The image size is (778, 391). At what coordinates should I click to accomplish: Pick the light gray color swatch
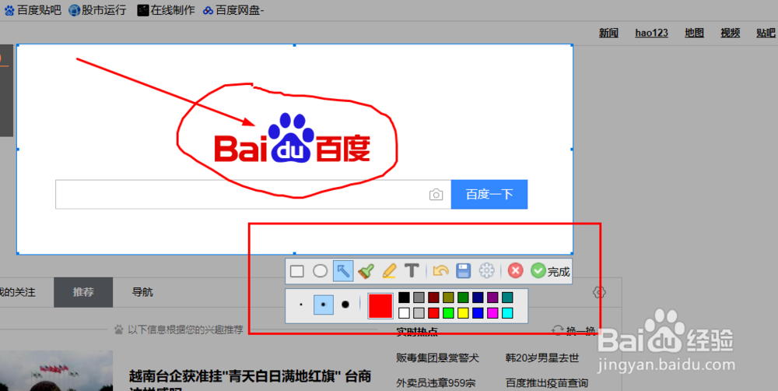point(419,313)
